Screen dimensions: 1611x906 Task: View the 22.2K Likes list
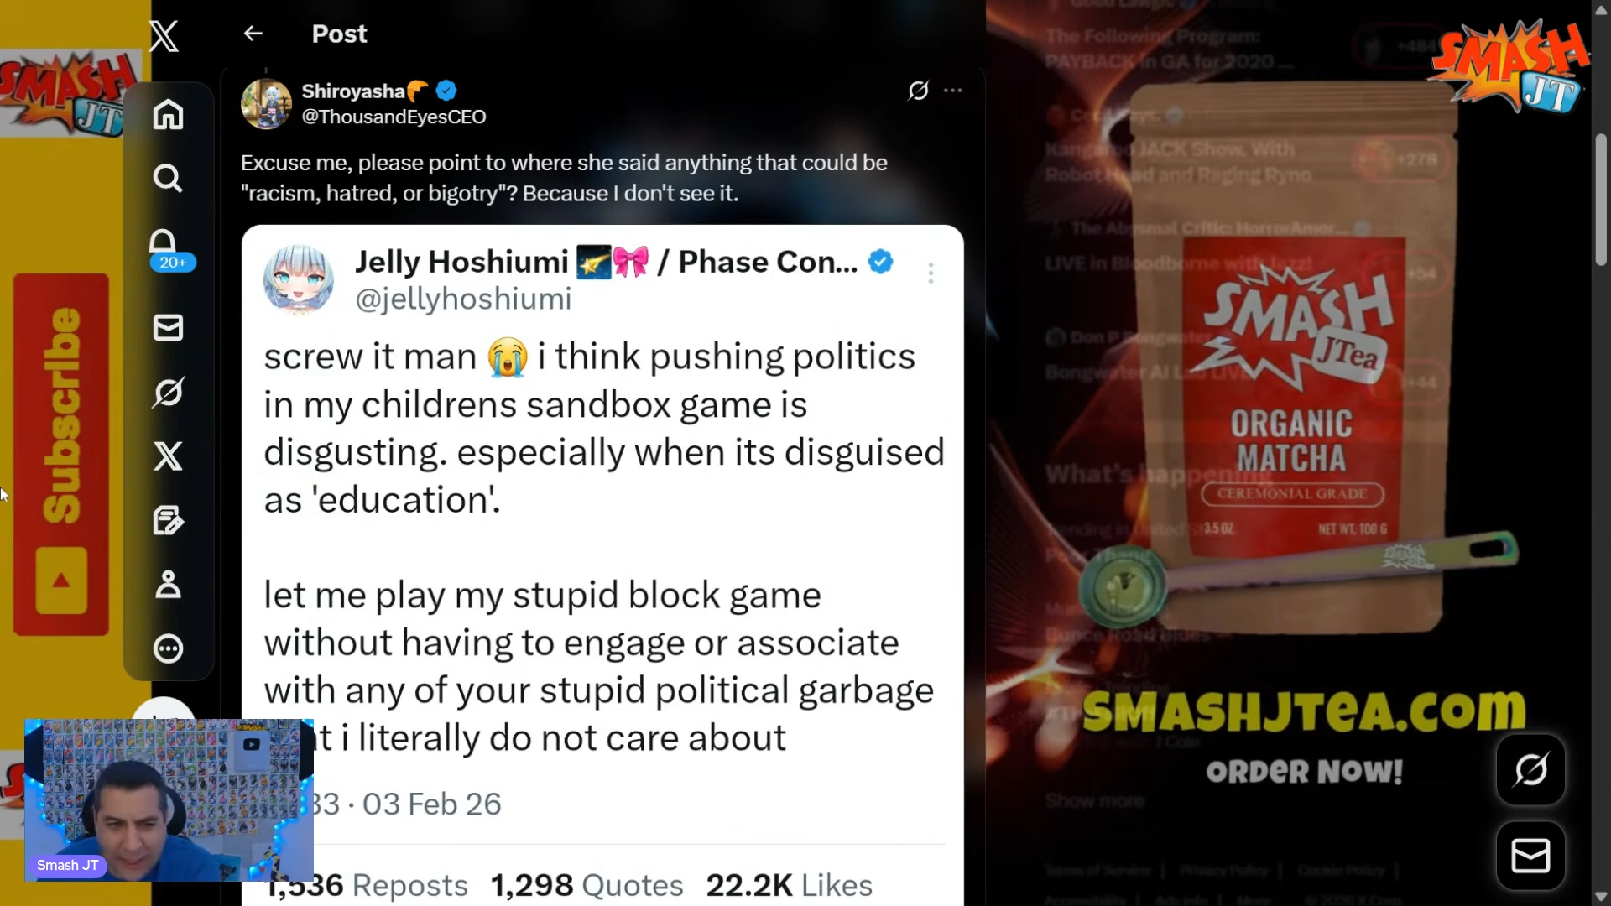click(x=789, y=885)
